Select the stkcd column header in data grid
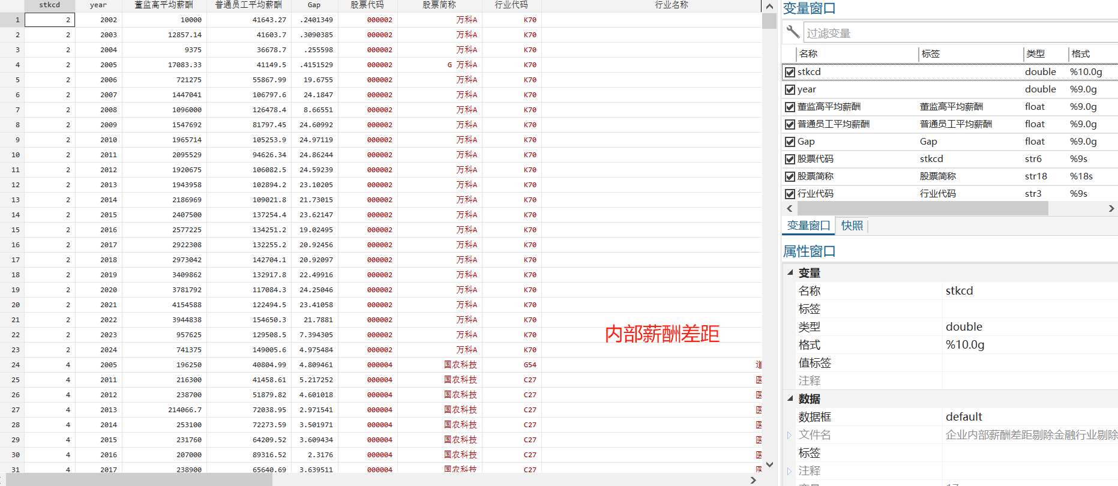 49,5
